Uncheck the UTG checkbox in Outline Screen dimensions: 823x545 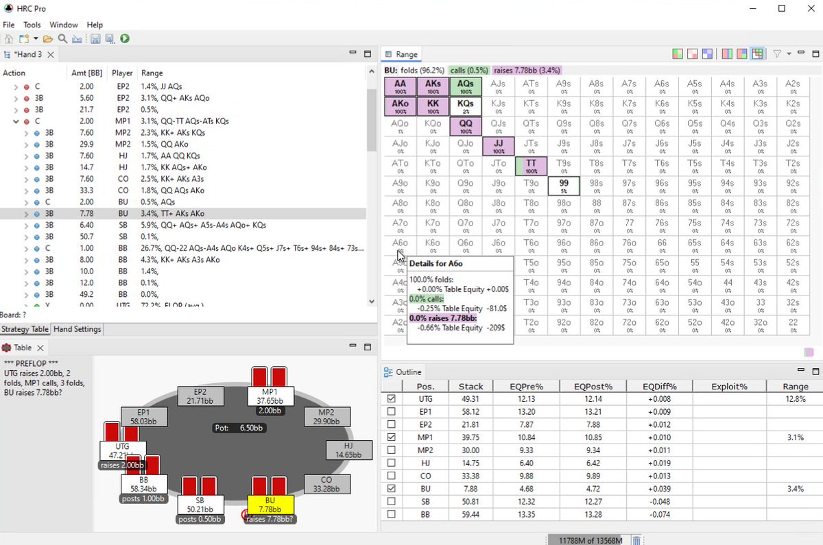click(x=392, y=399)
